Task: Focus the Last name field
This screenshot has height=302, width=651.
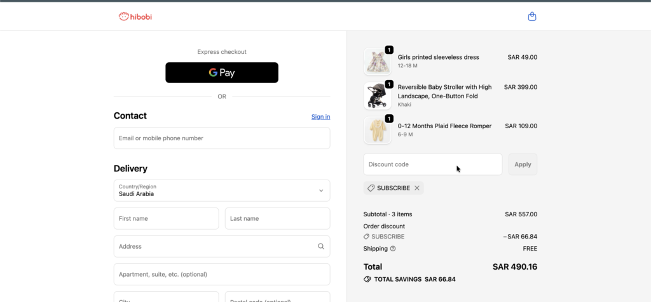Action: (x=277, y=218)
